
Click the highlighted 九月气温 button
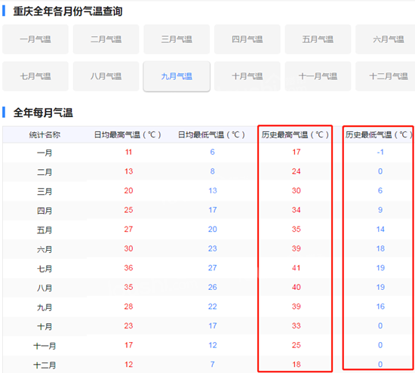177,76
